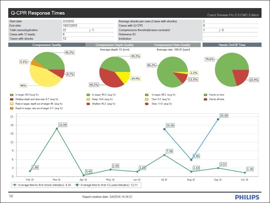Click the blue 'Average time to first 12-Lead' legend marker

tap(78, 185)
